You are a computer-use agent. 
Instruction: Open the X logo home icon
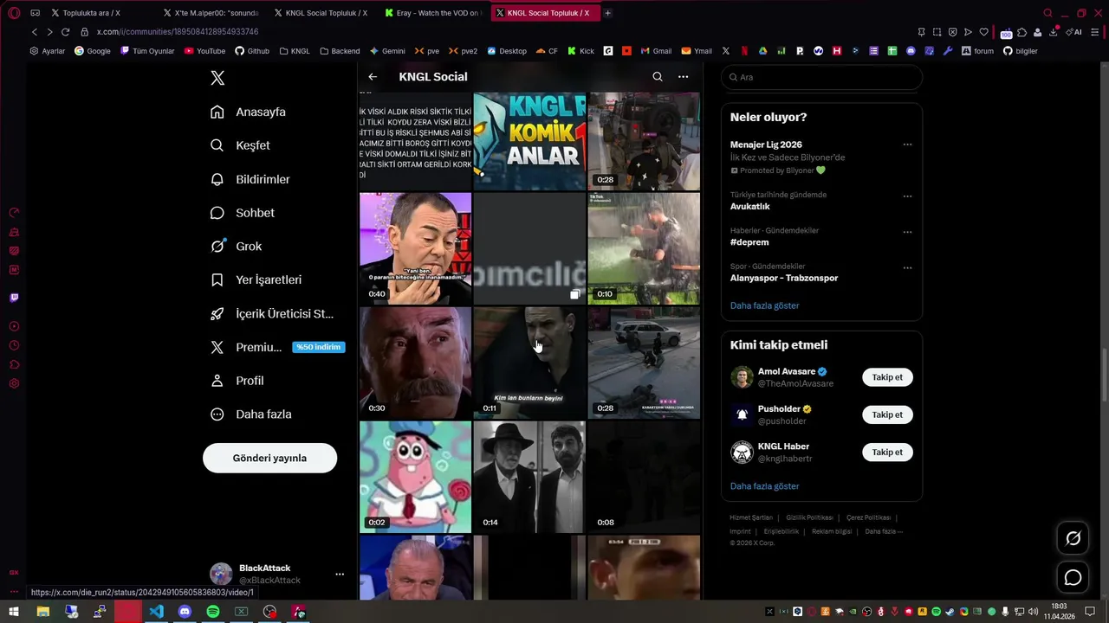point(217,78)
